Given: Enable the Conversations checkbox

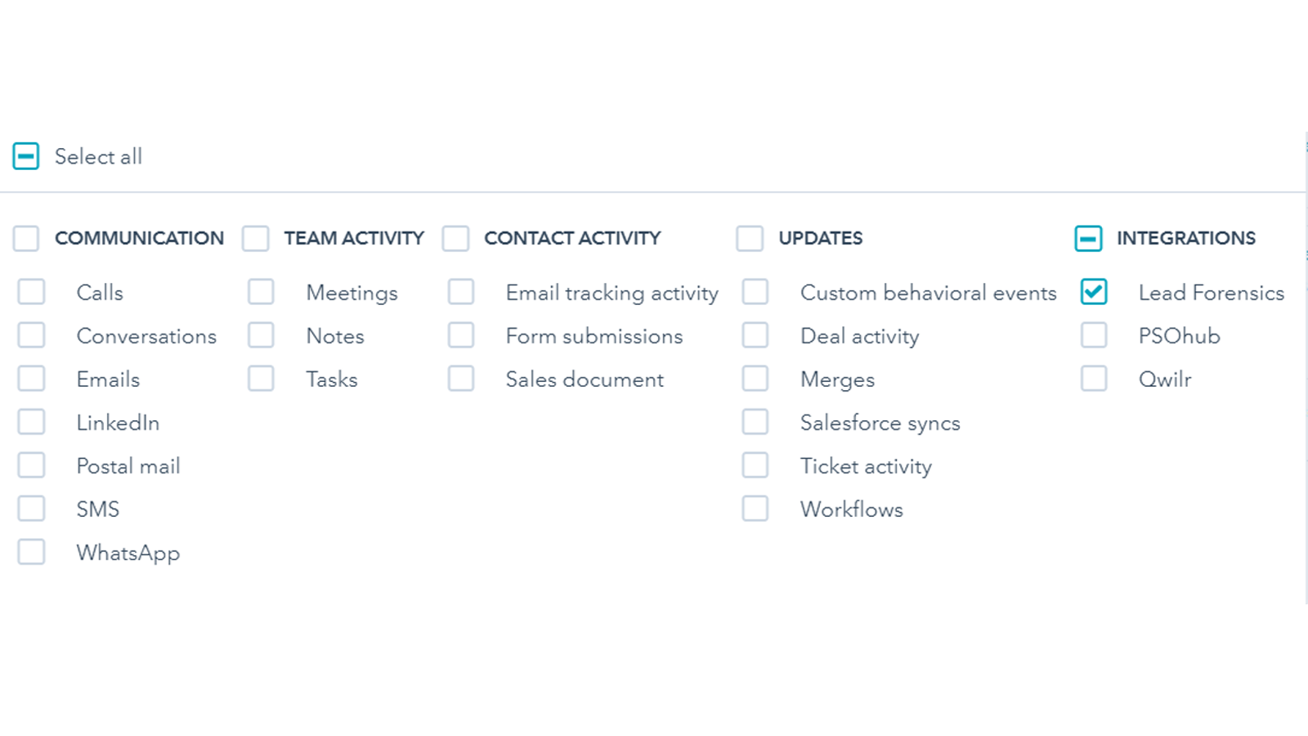Looking at the screenshot, I should click(31, 334).
